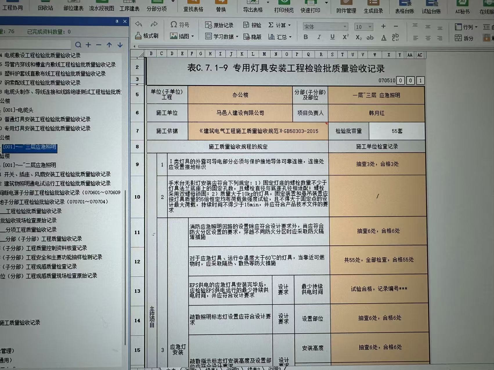
Task: Align text left in the lower row
Action: click(x=416, y=38)
